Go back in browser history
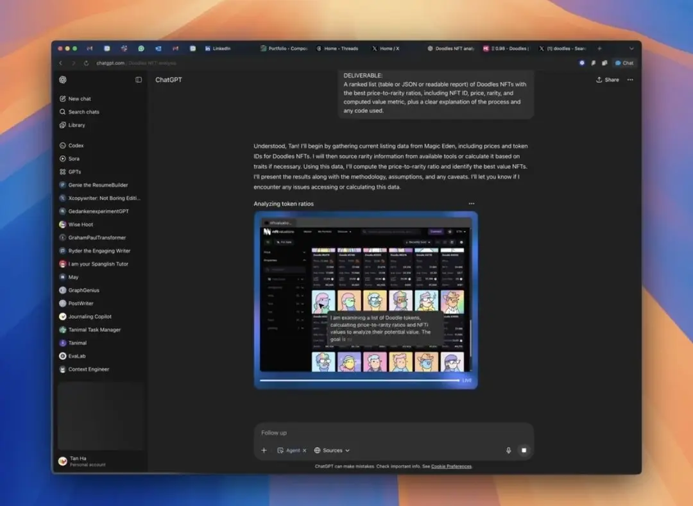The image size is (693, 506). point(60,63)
